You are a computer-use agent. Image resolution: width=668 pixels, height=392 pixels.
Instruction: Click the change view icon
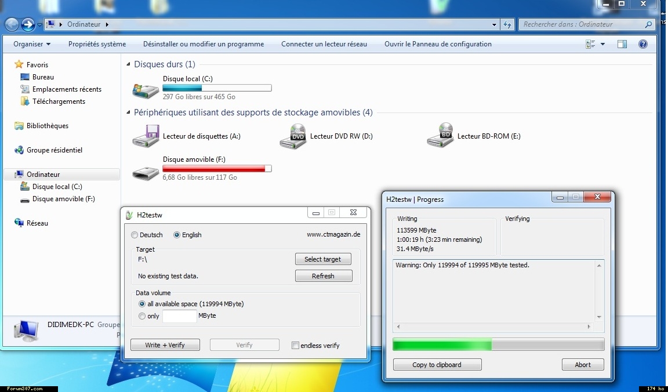(x=590, y=44)
